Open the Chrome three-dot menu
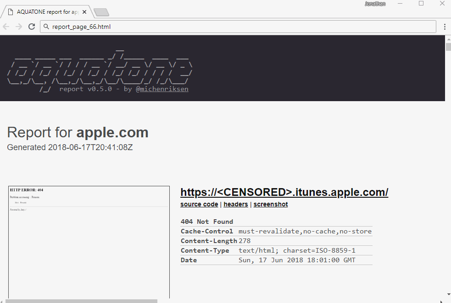 click(445, 27)
